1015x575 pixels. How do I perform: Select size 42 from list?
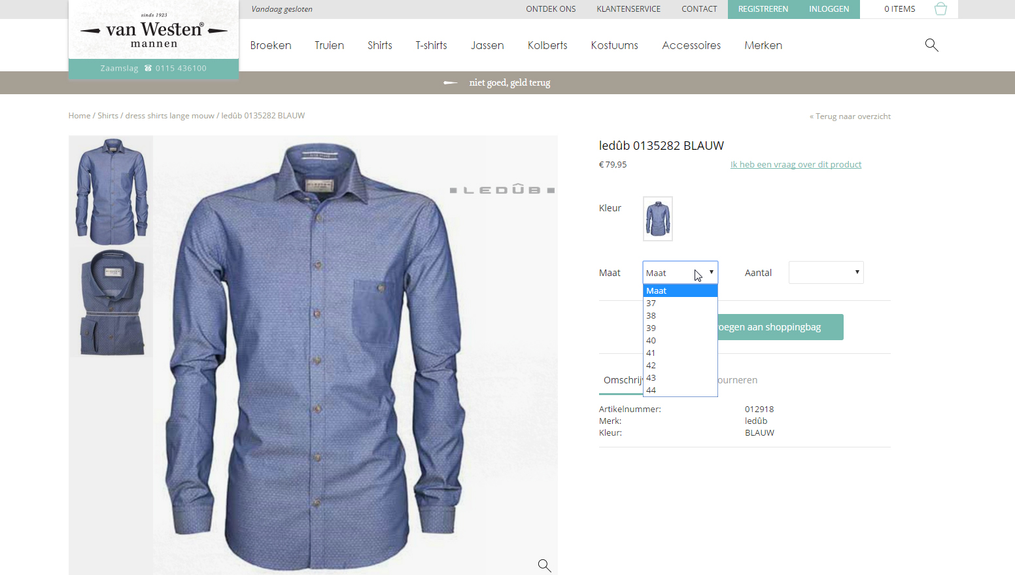[680, 366]
